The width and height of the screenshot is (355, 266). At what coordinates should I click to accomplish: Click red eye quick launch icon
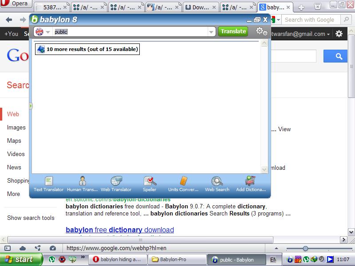coord(62,259)
